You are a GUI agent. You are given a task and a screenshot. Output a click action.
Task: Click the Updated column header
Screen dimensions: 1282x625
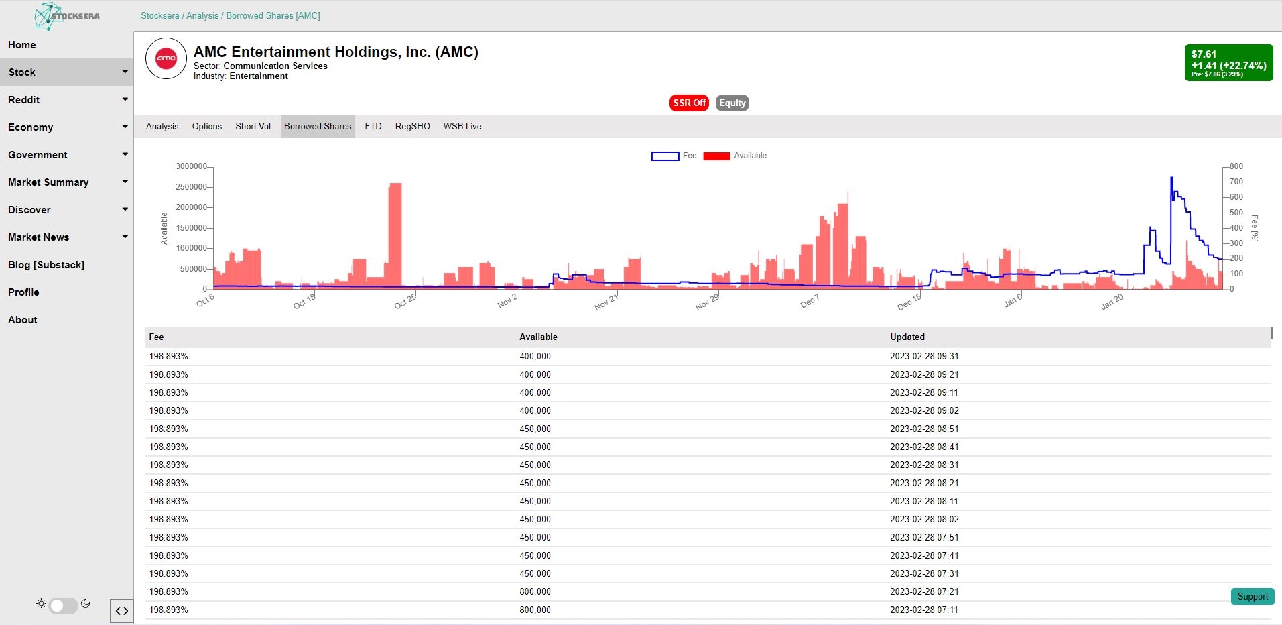[x=907, y=337]
